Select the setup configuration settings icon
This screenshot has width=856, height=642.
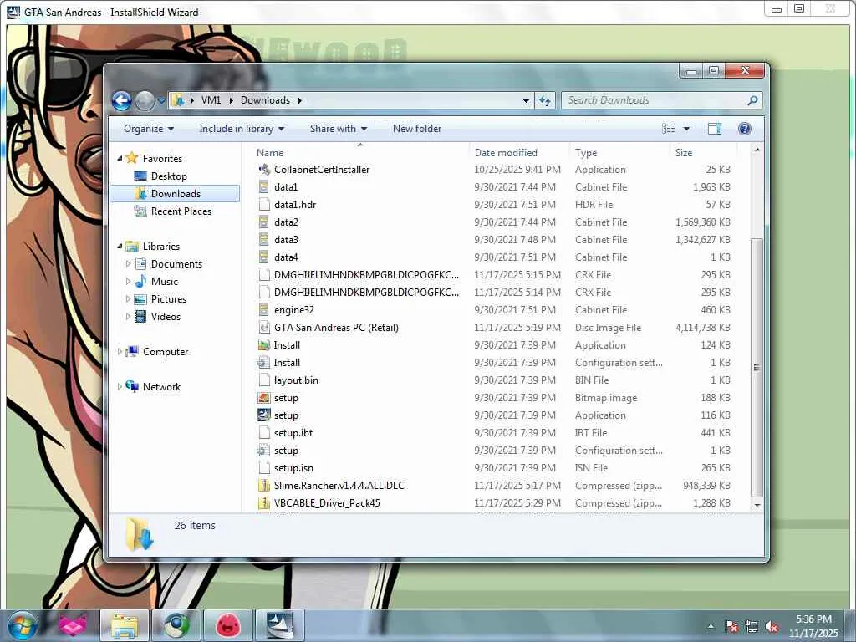click(x=264, y=451)
